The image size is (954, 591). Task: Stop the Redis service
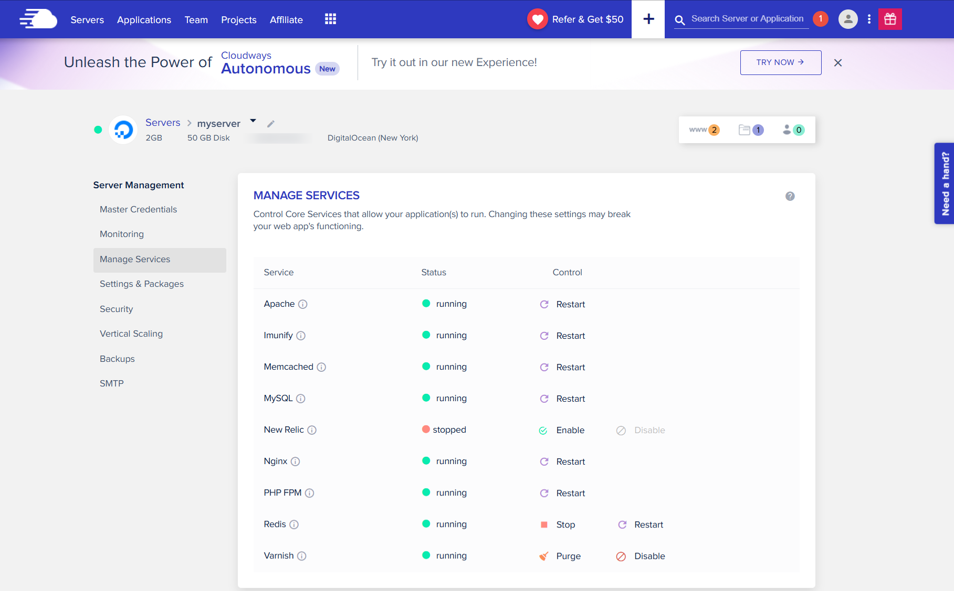tap(558, 524)
